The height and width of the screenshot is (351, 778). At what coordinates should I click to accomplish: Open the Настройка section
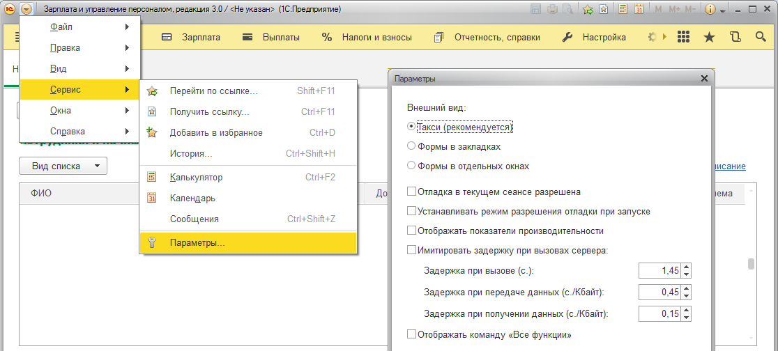pyautogui.click(x=604, y=37)
